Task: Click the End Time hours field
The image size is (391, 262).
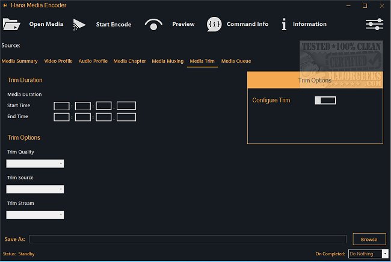Action: (x=61, y=117)
